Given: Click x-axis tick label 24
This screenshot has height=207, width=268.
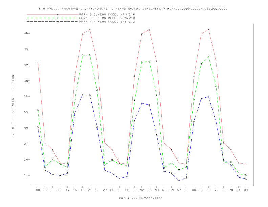Looking at the screenshot, I should pos(97,190).
